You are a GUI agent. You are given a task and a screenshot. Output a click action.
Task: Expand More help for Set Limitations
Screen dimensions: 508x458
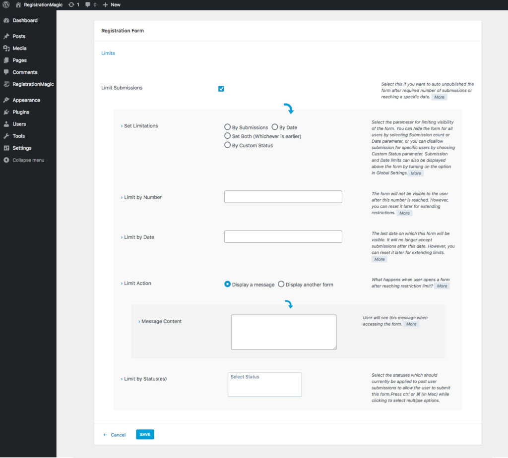[x=416, y=173]
